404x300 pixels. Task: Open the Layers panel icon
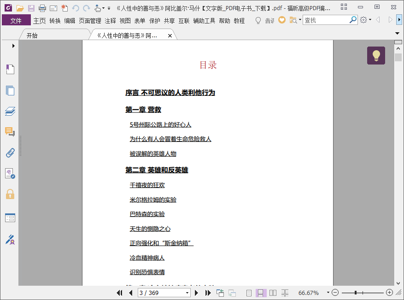click(x=10, y=111)
